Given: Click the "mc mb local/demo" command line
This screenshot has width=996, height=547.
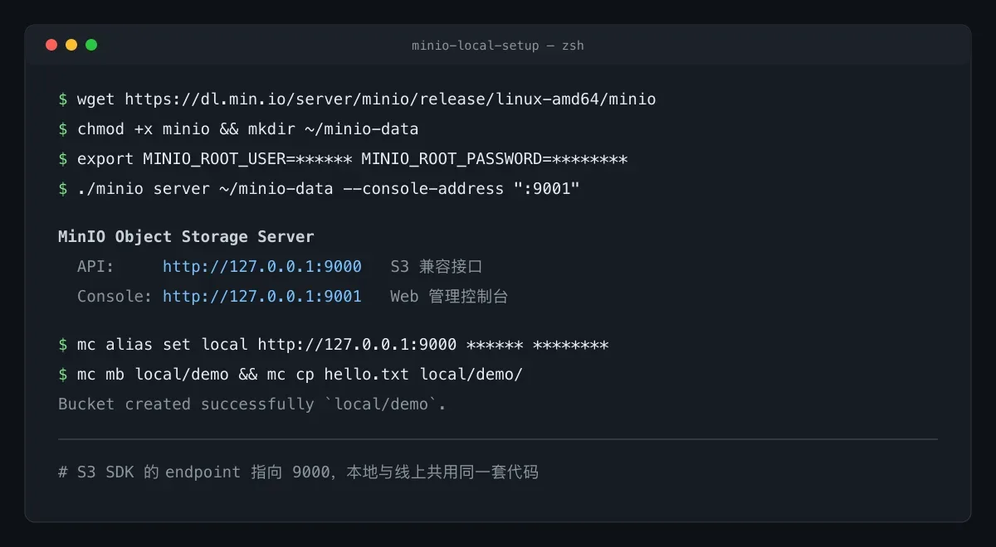Looking at the screenshot, I should [290, 375].
